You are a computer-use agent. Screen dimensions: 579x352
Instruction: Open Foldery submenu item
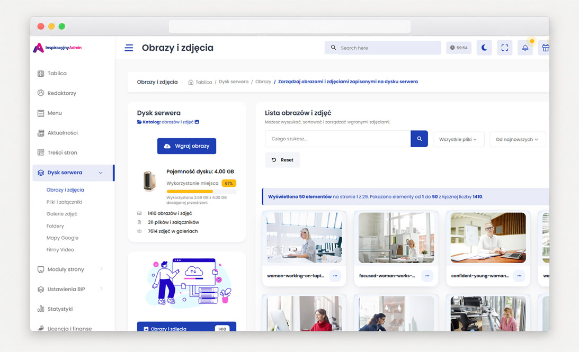coord(55,226)
